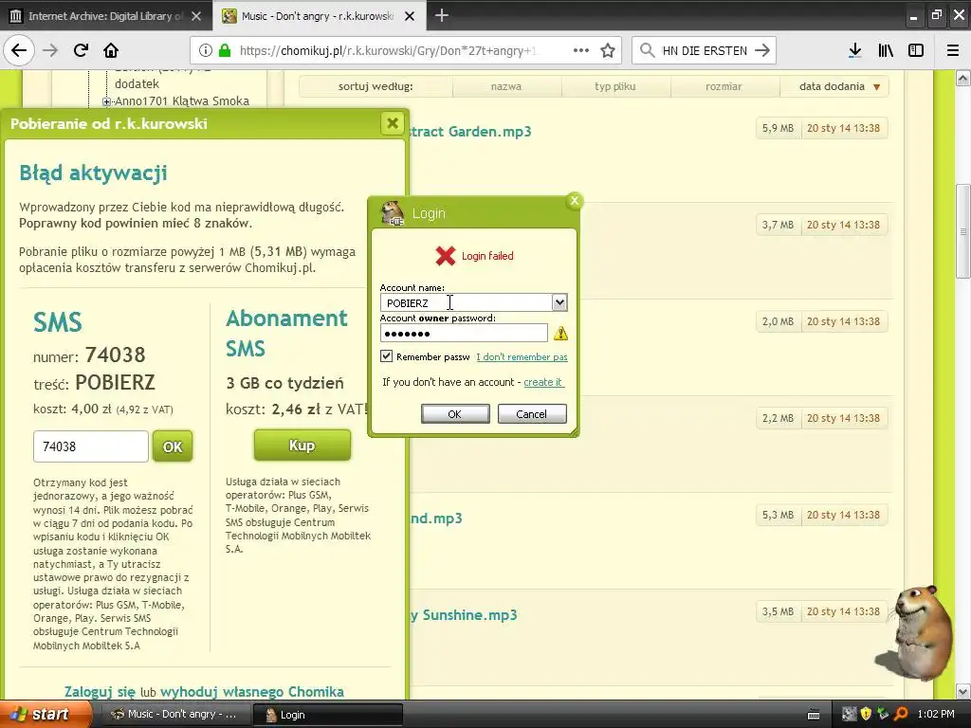Image resolution: width=971 pixels, height=728 pixels.
Task: Close the Music - Don't angry tab
Action: pos(410,16)
